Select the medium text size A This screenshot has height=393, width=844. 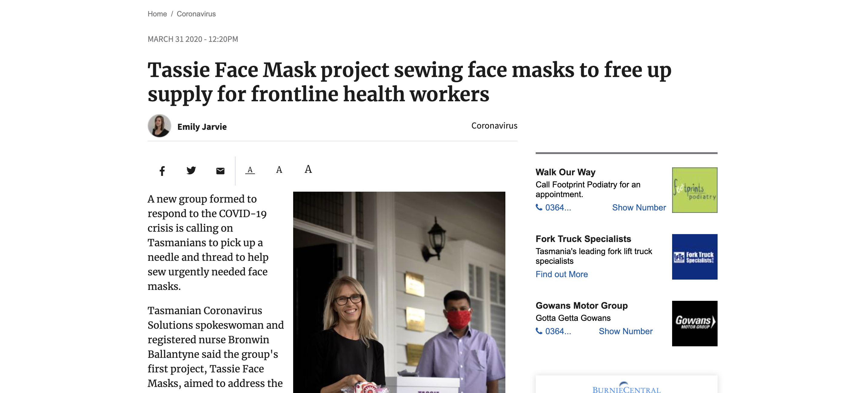[x=279, y=170]
